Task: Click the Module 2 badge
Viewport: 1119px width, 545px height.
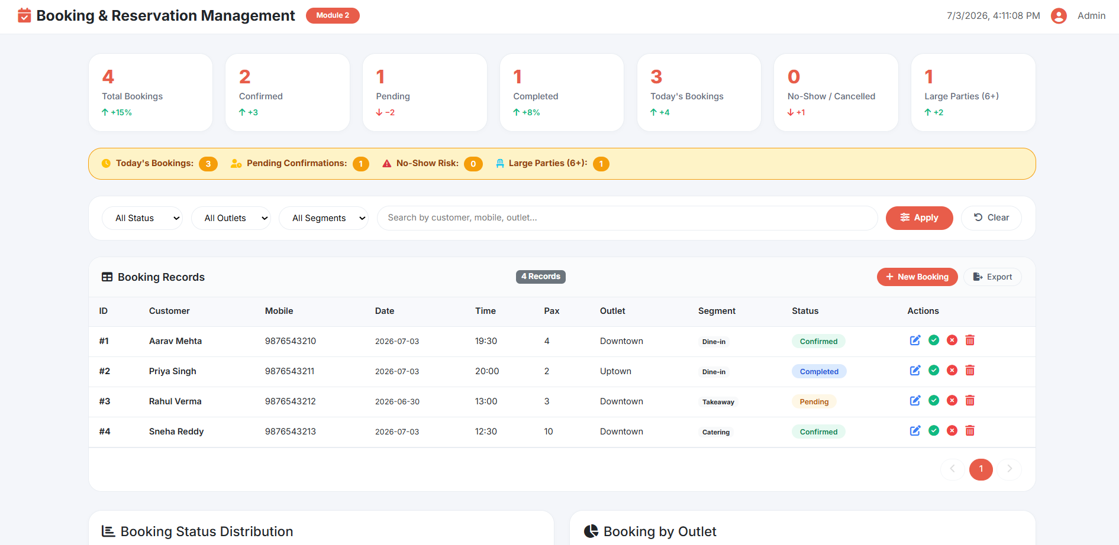Action: (x=333, y=15)
